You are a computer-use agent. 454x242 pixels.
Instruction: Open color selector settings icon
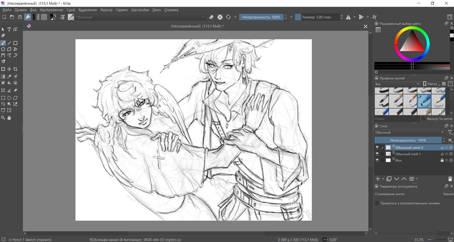[x=378, y=30]
